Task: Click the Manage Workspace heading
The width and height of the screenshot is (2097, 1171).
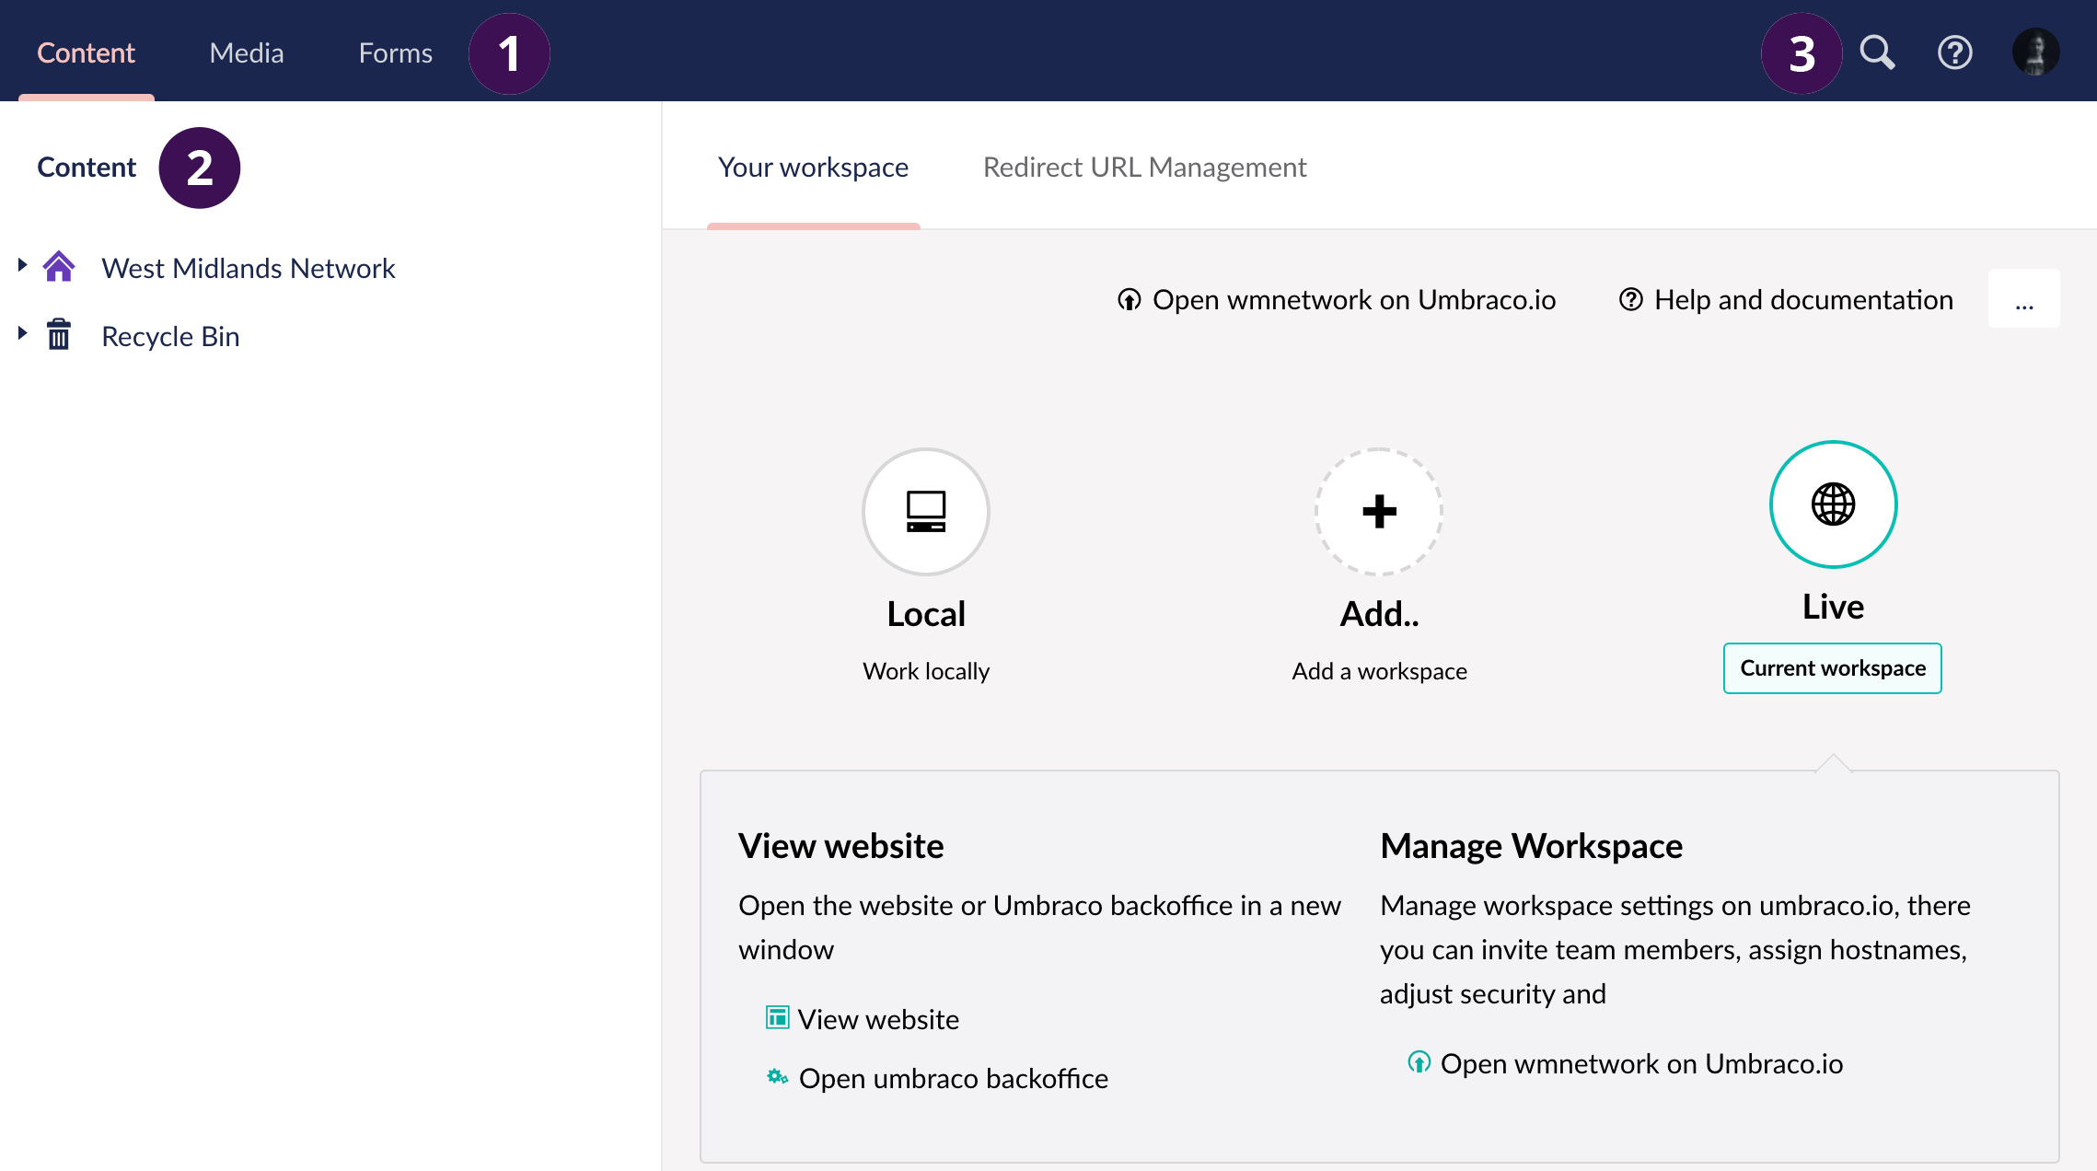Action: pos(1531,845)
